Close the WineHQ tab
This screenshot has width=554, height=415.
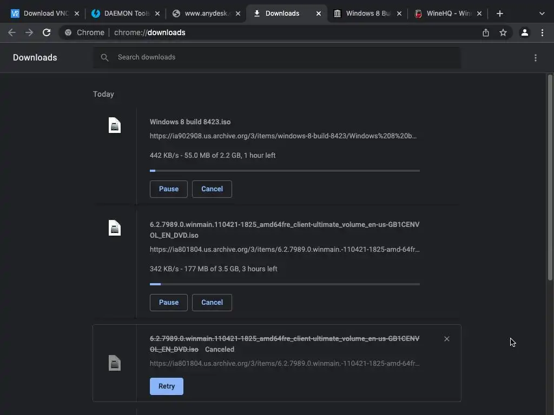pyautogui.click(x=479, y=14)
